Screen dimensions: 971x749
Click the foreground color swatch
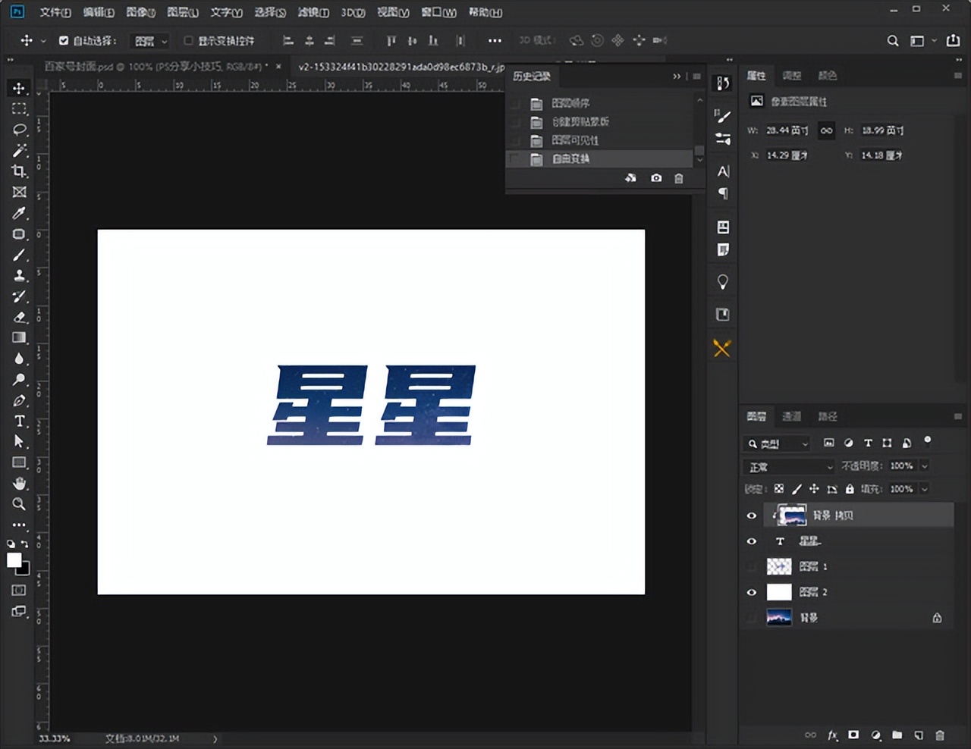click(x=14, y=560)
